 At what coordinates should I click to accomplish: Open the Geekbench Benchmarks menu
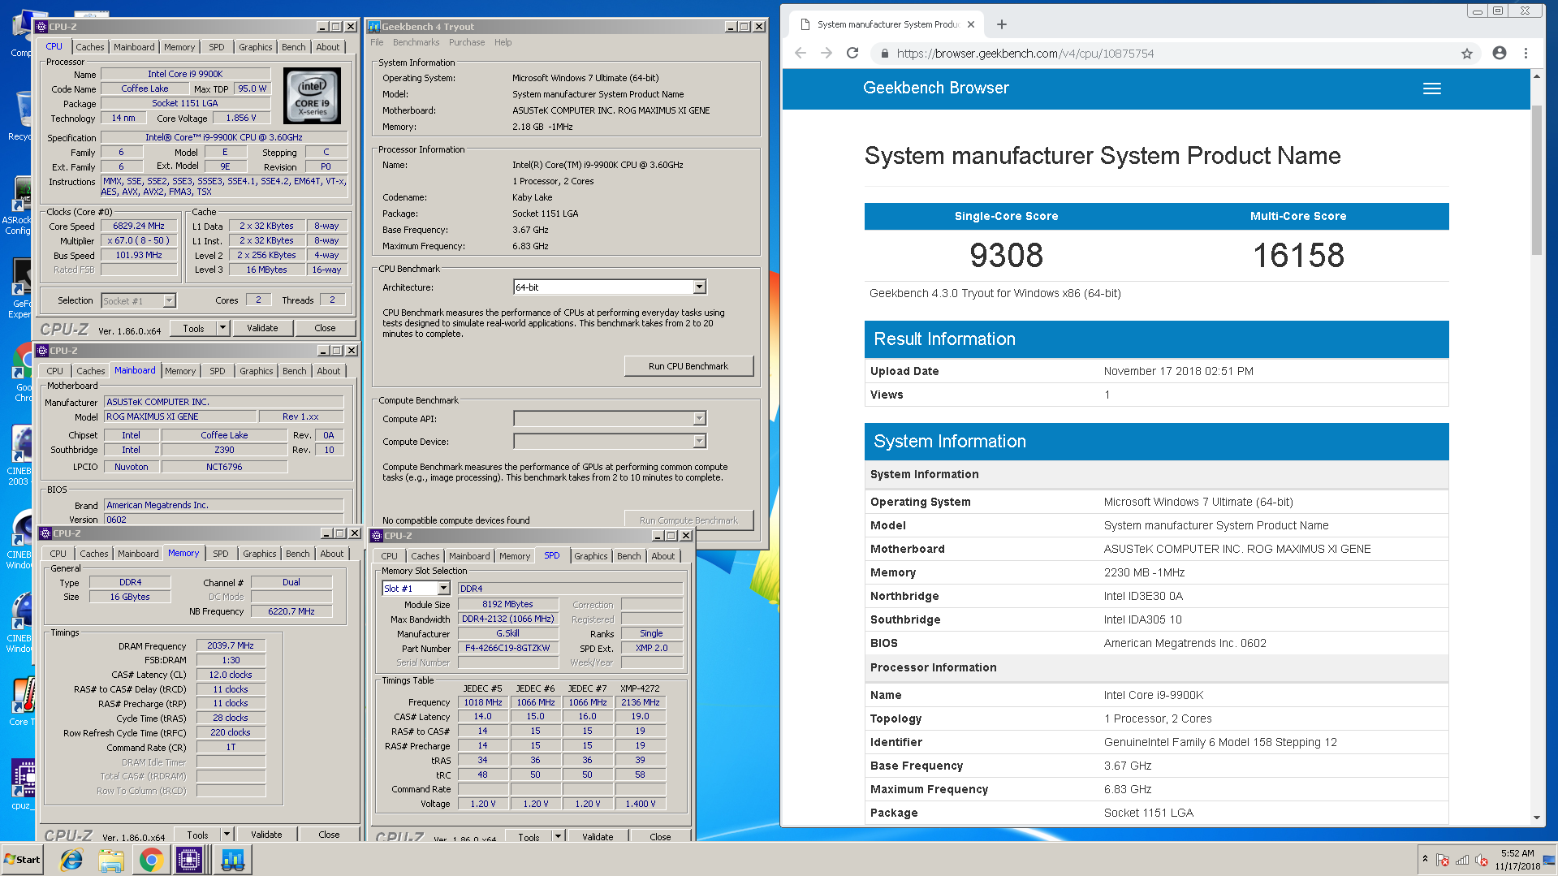[416, 42]
